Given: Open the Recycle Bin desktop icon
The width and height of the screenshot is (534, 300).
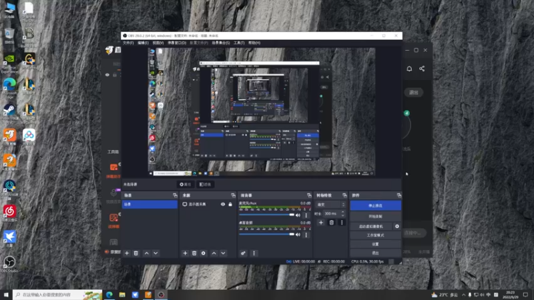Looking at the screenshot, I should click(x=9, y=35).
